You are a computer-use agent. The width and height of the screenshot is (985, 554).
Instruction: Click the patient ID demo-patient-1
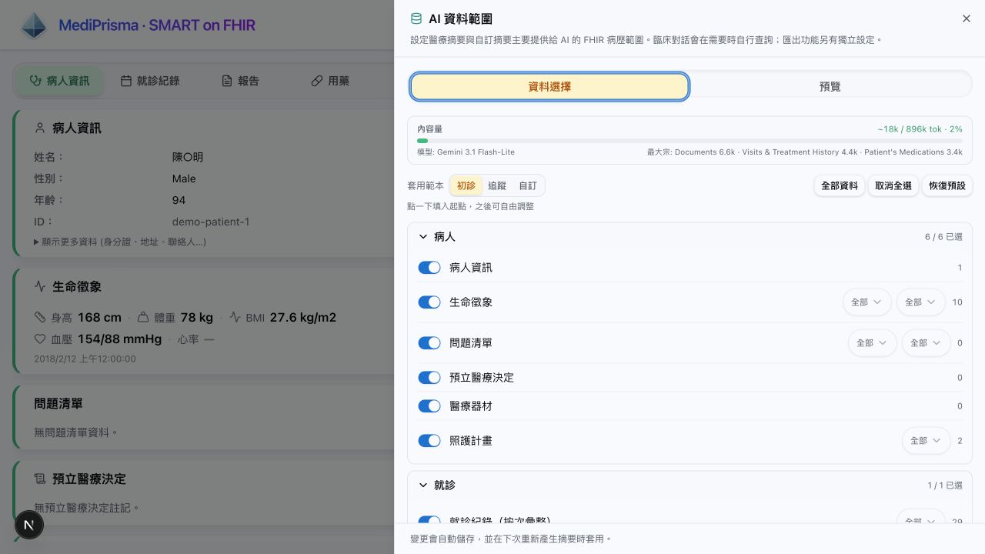click(x=211, y=222)
